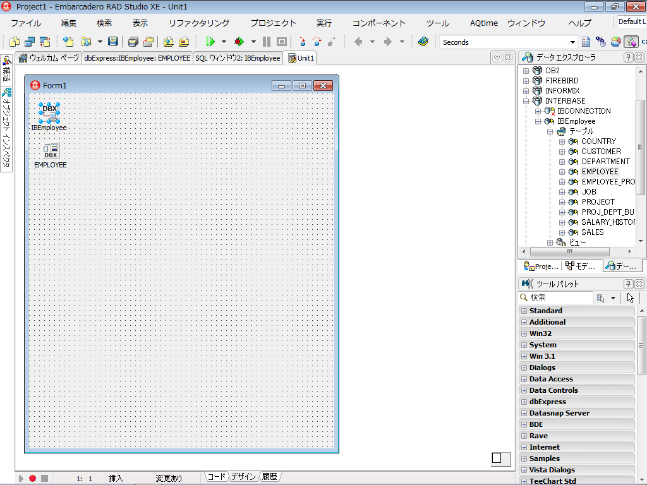
Task: Switch to SQL ウィンドウ2: IBEmployee tab
Action: pyautogui.click(x=238, y=58)
